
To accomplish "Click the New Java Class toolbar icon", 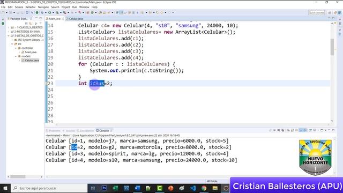I will 92,12.
